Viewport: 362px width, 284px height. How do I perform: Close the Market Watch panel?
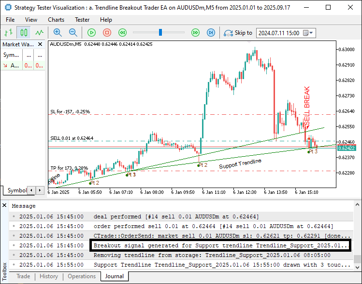[x=40, y=44]
